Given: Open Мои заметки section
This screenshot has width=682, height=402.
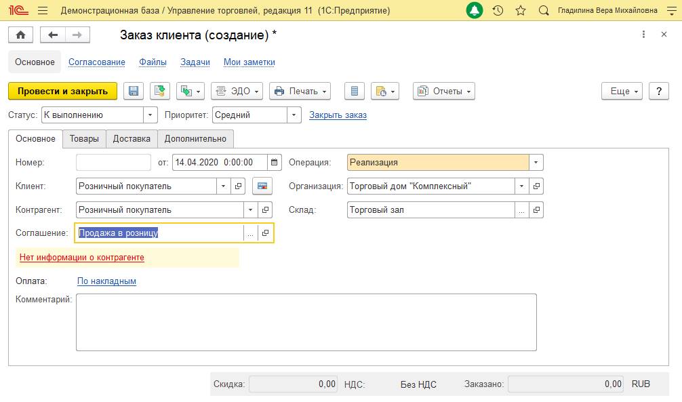Looking at the screenshot, I should [x=249, y=62].
